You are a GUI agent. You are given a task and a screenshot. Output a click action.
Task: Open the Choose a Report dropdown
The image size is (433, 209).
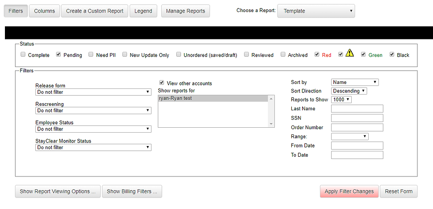pyautogui.click(x=316, y=11)
